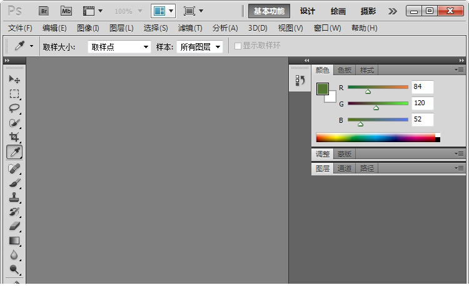The height and width of the screenshot is (295, 469).
Task: Pick a color from the spectrum ramp
Action: tap(378, 137)
